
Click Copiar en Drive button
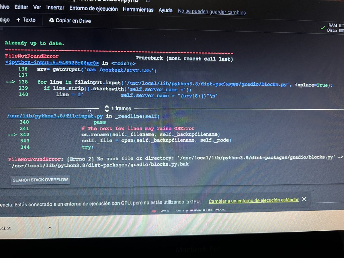70,20
